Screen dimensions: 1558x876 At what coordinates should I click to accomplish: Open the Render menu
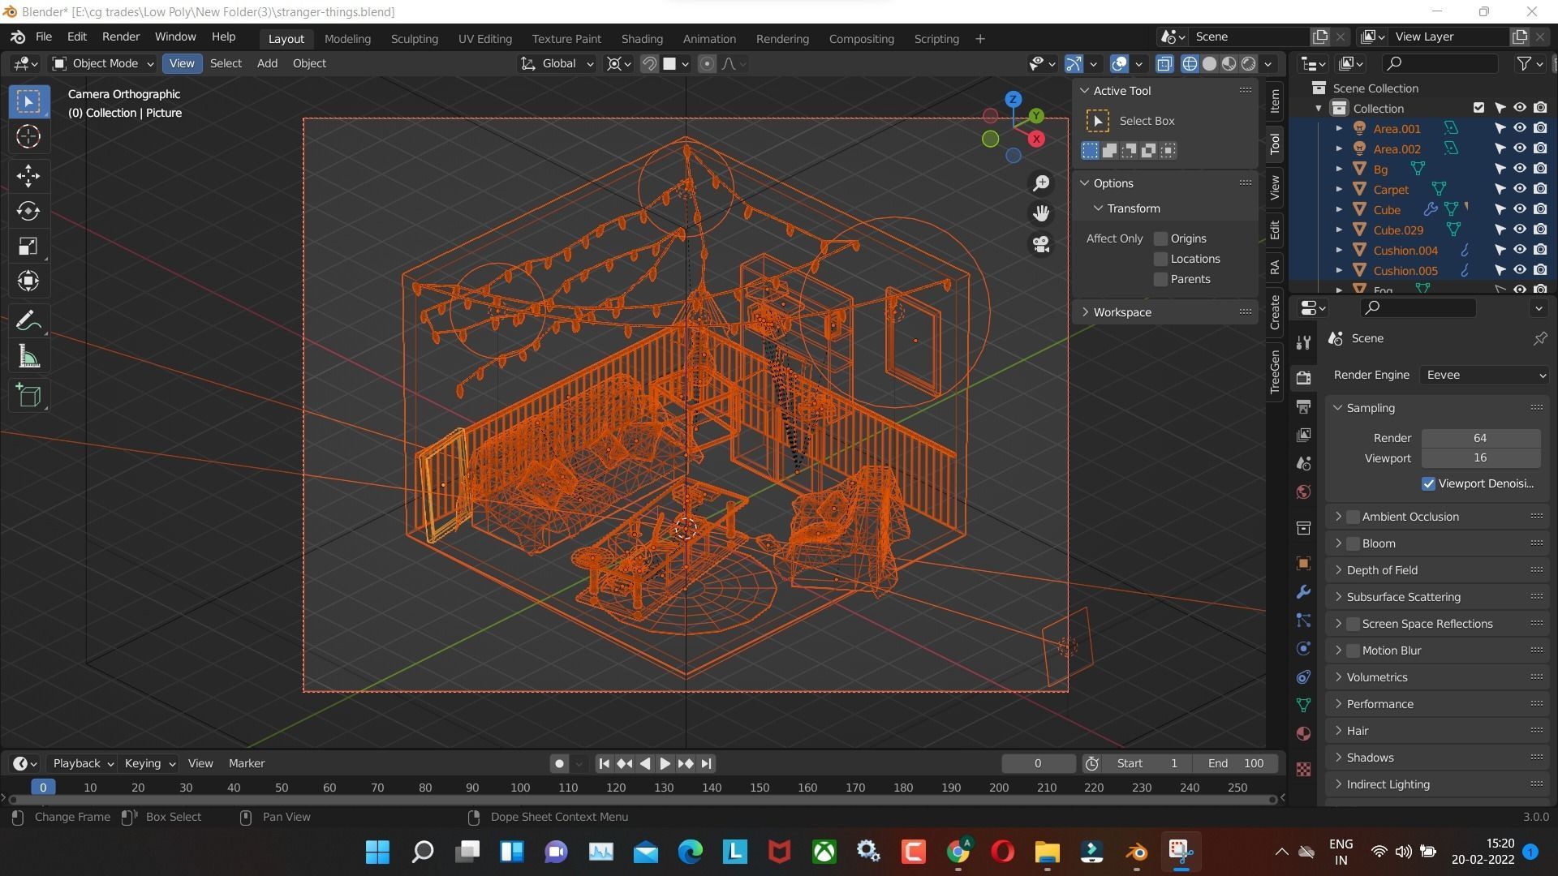point(120,36)
